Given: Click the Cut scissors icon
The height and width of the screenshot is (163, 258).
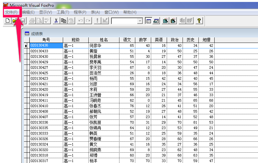Looking at the screenshot, I should [56, 21].
